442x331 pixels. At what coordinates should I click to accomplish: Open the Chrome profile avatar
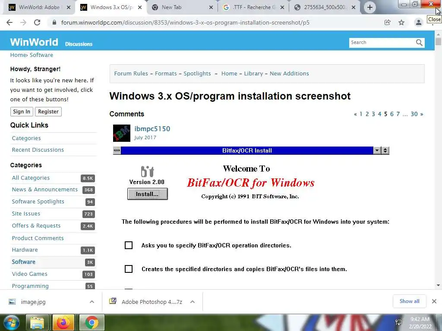click(419, 22)
